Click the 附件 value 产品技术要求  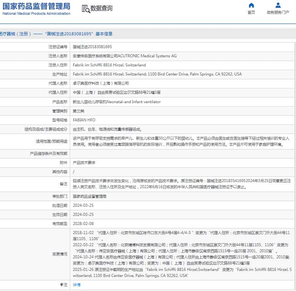(x=84, y=163)
